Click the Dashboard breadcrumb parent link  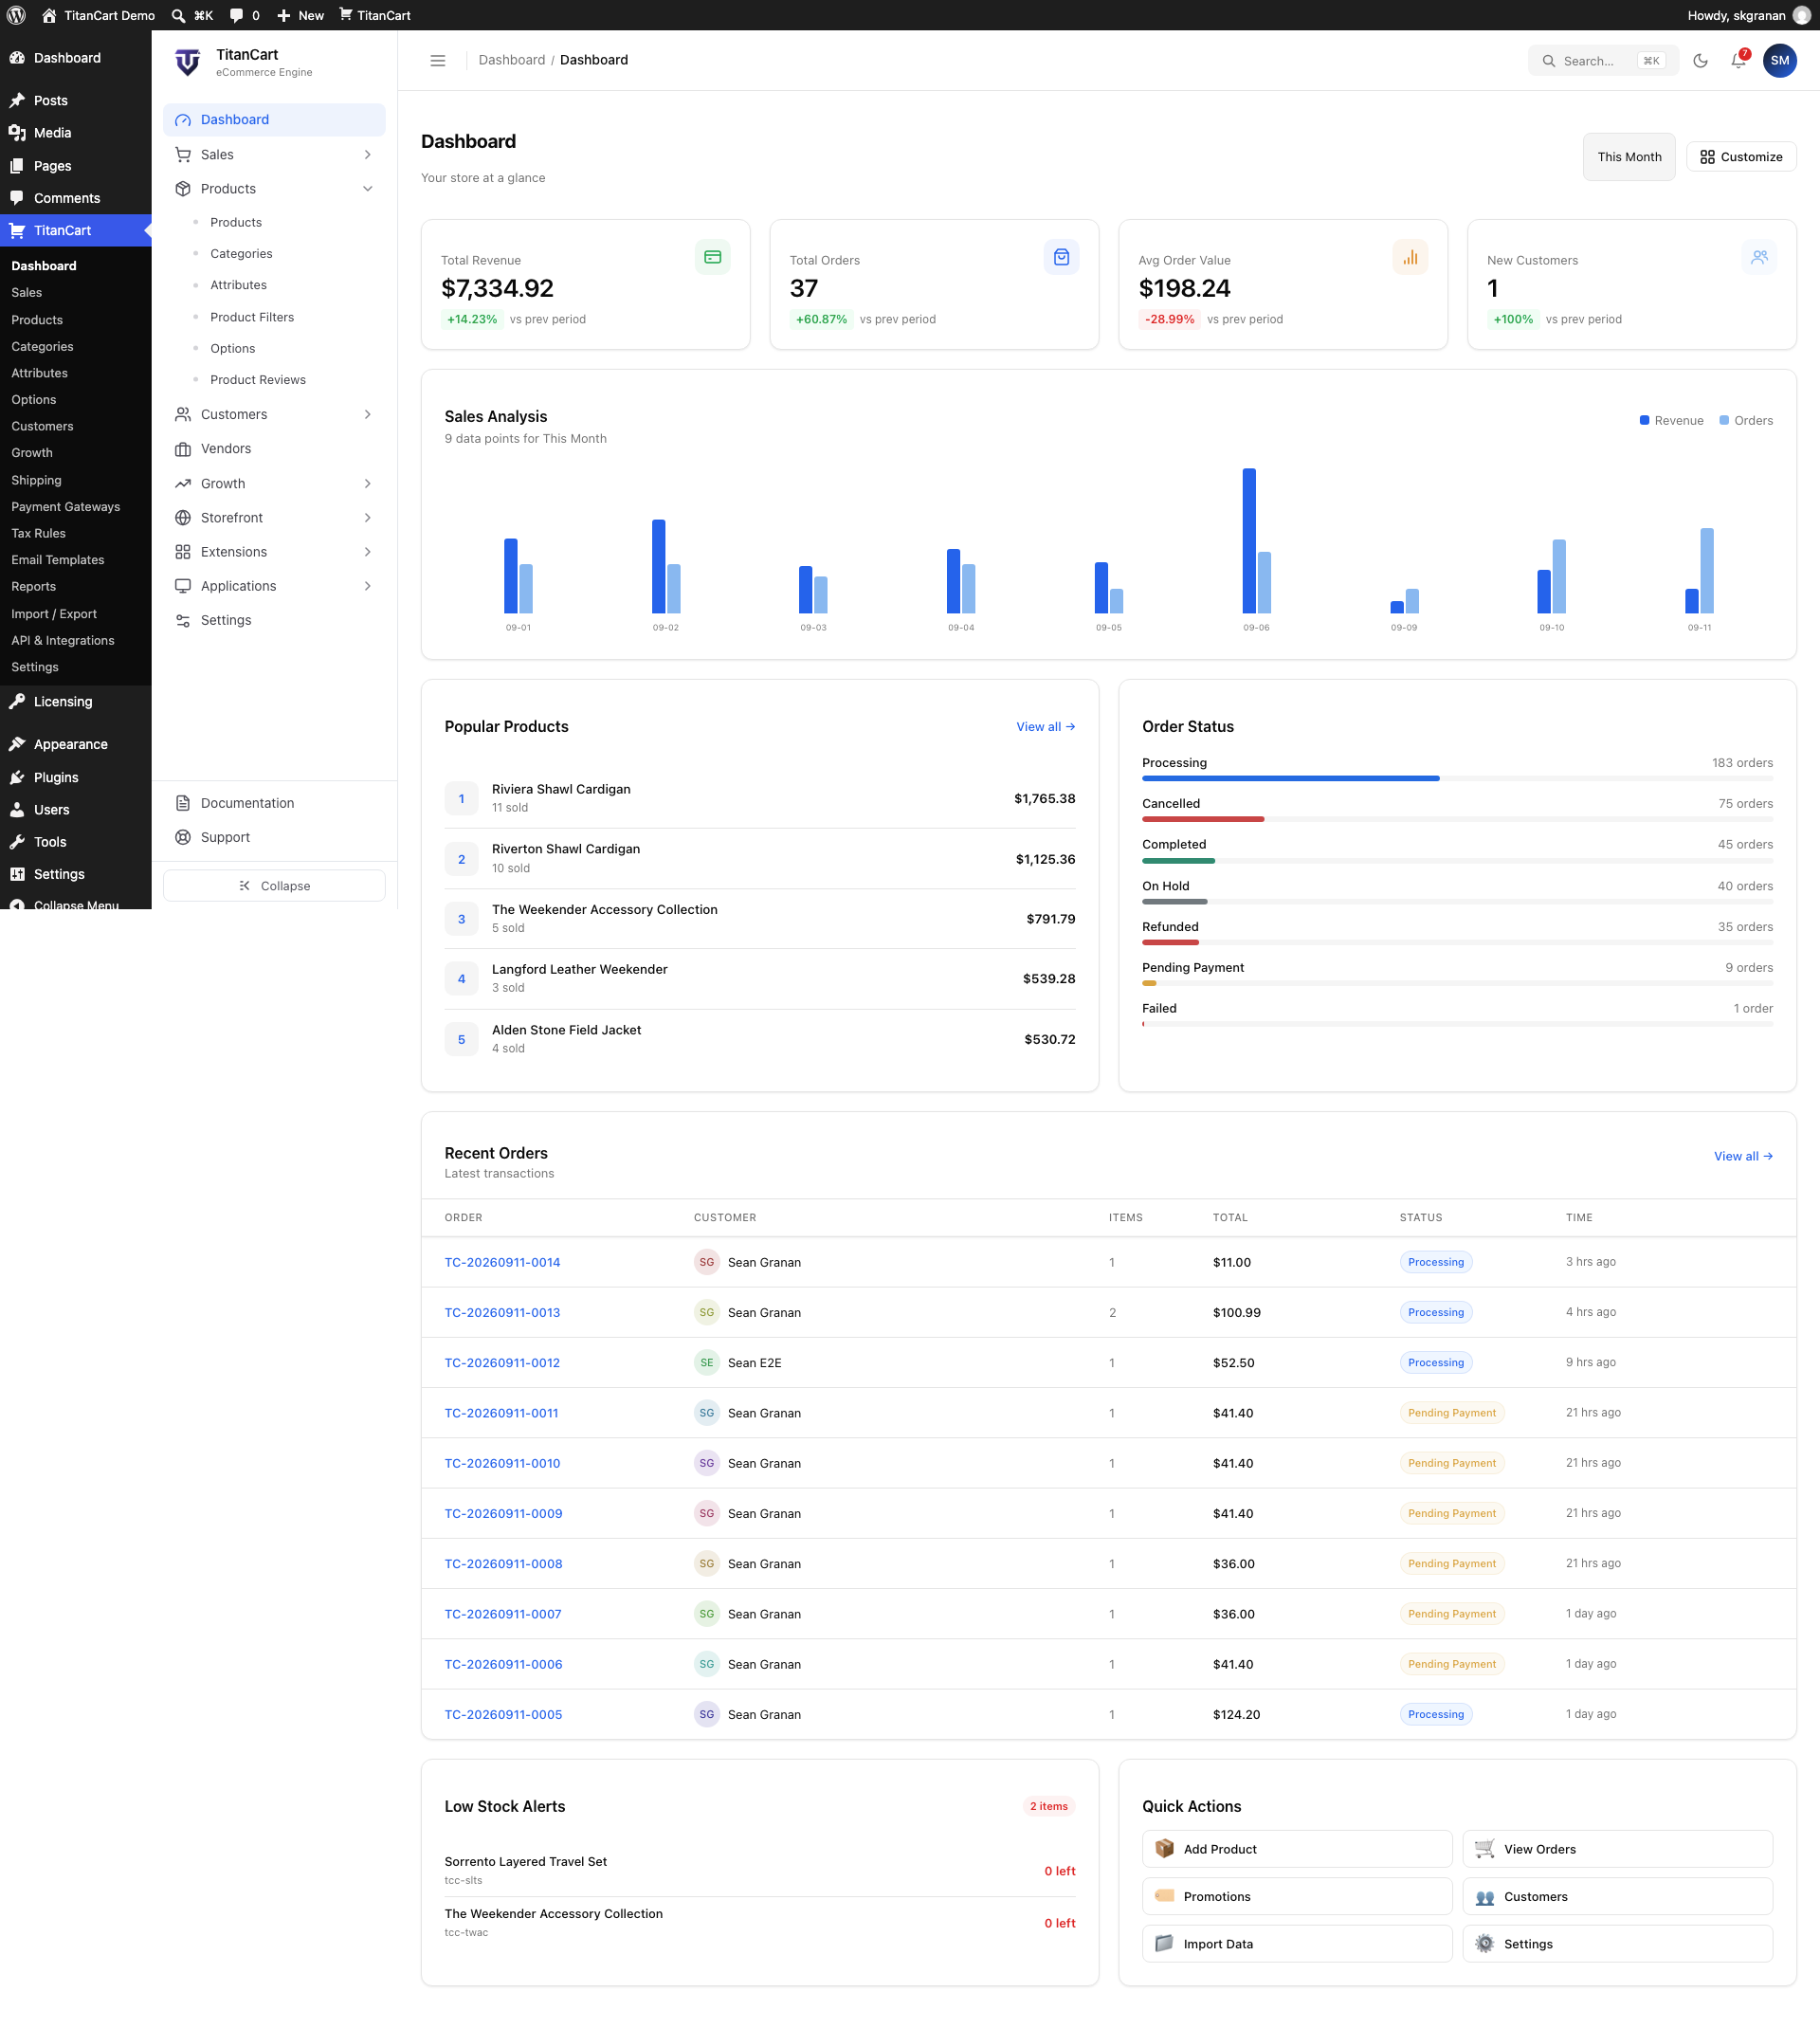tap(511, 60)
